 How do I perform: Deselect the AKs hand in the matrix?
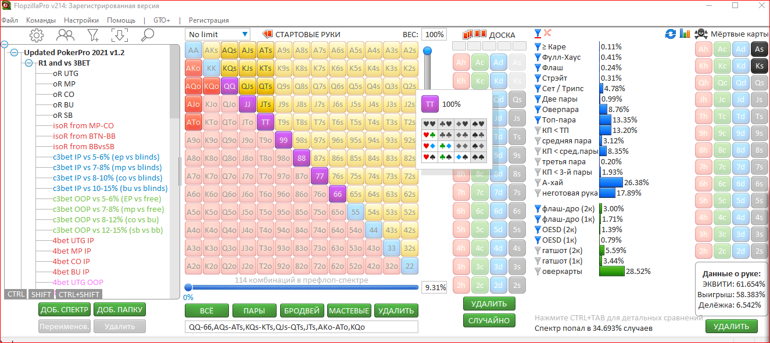click(212, 50)
